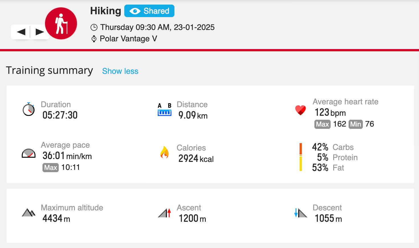
Task: Click the Min heart rate badge
Action: (x=355, y=124)
